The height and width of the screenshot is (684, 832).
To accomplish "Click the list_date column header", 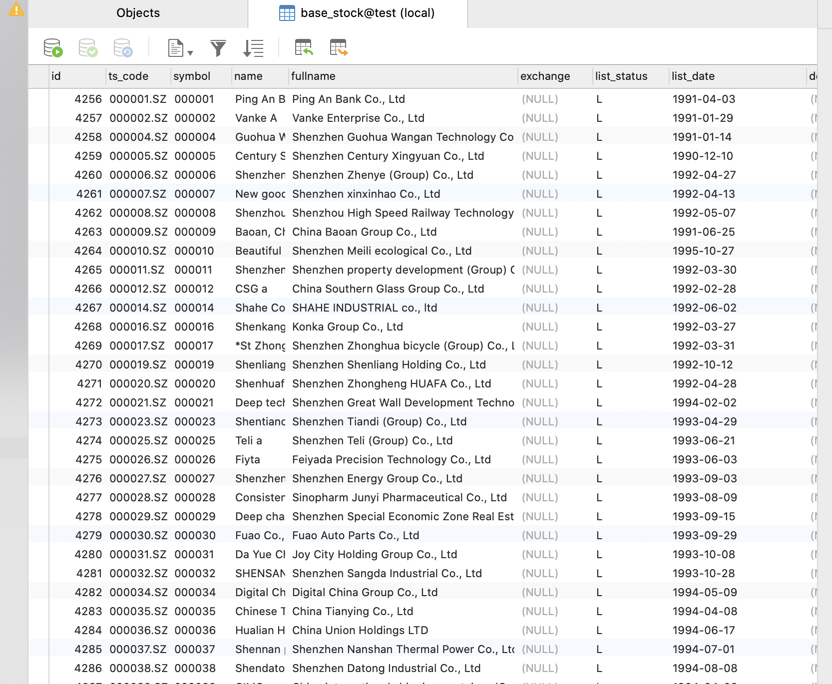I will [738, 76].
